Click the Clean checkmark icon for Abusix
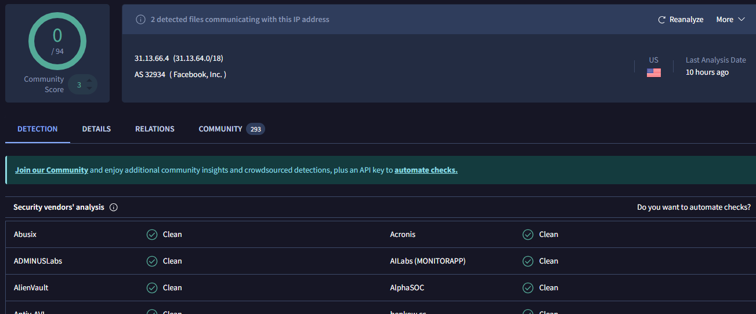756x314 pixels. point(152,235)
